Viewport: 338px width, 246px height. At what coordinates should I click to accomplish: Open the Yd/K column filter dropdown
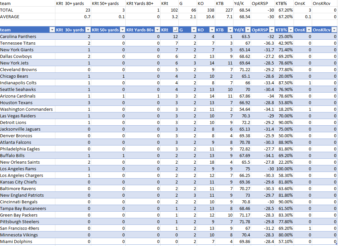[248, 30]
